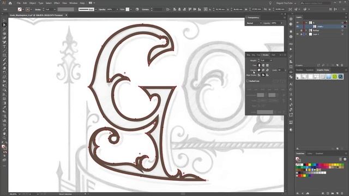Open the Character panel icon in dock
The height and width of the screenshot is (196, 349).
click(291, 84)
